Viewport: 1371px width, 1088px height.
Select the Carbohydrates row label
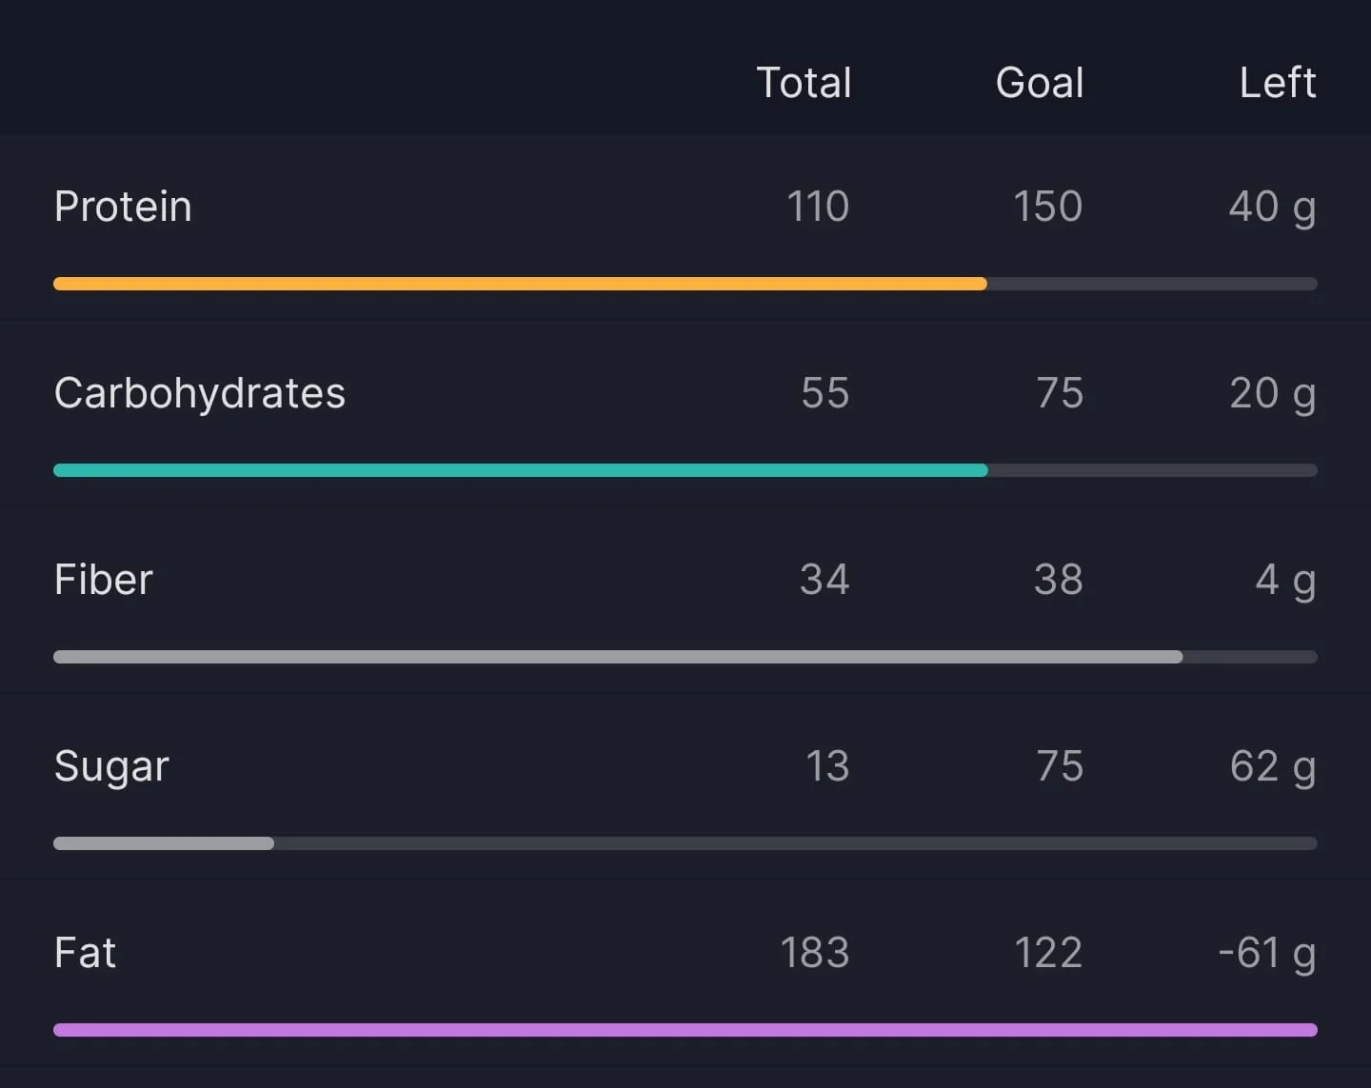coord(200,393)
